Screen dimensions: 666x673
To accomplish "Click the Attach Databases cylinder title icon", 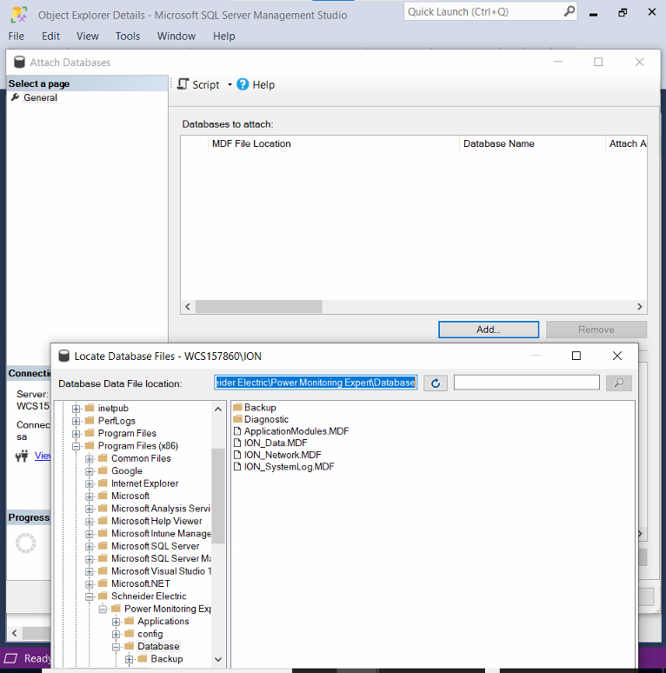I will (19, 63).
